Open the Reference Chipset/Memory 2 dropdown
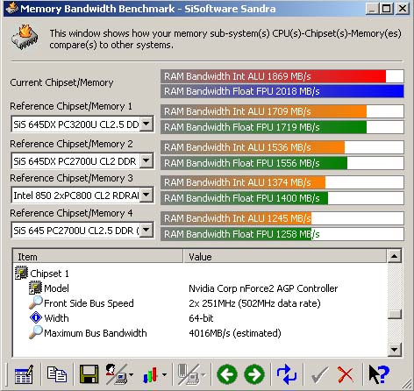This screenshot has height=391, width=414. (146, 160)
